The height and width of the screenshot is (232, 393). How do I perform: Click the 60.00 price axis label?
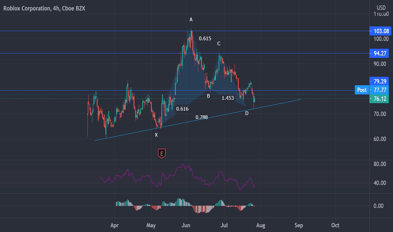380,139
